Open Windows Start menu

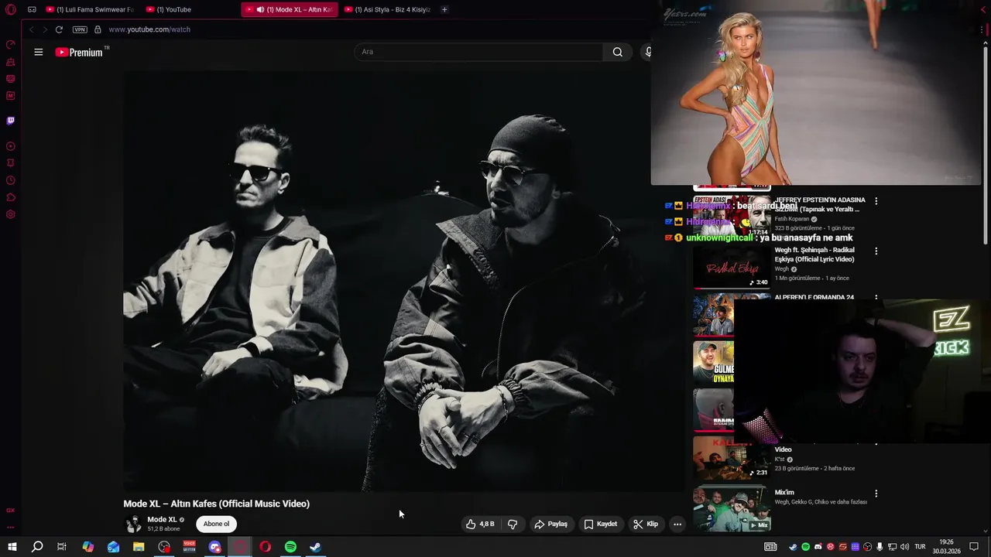point(12,547)
